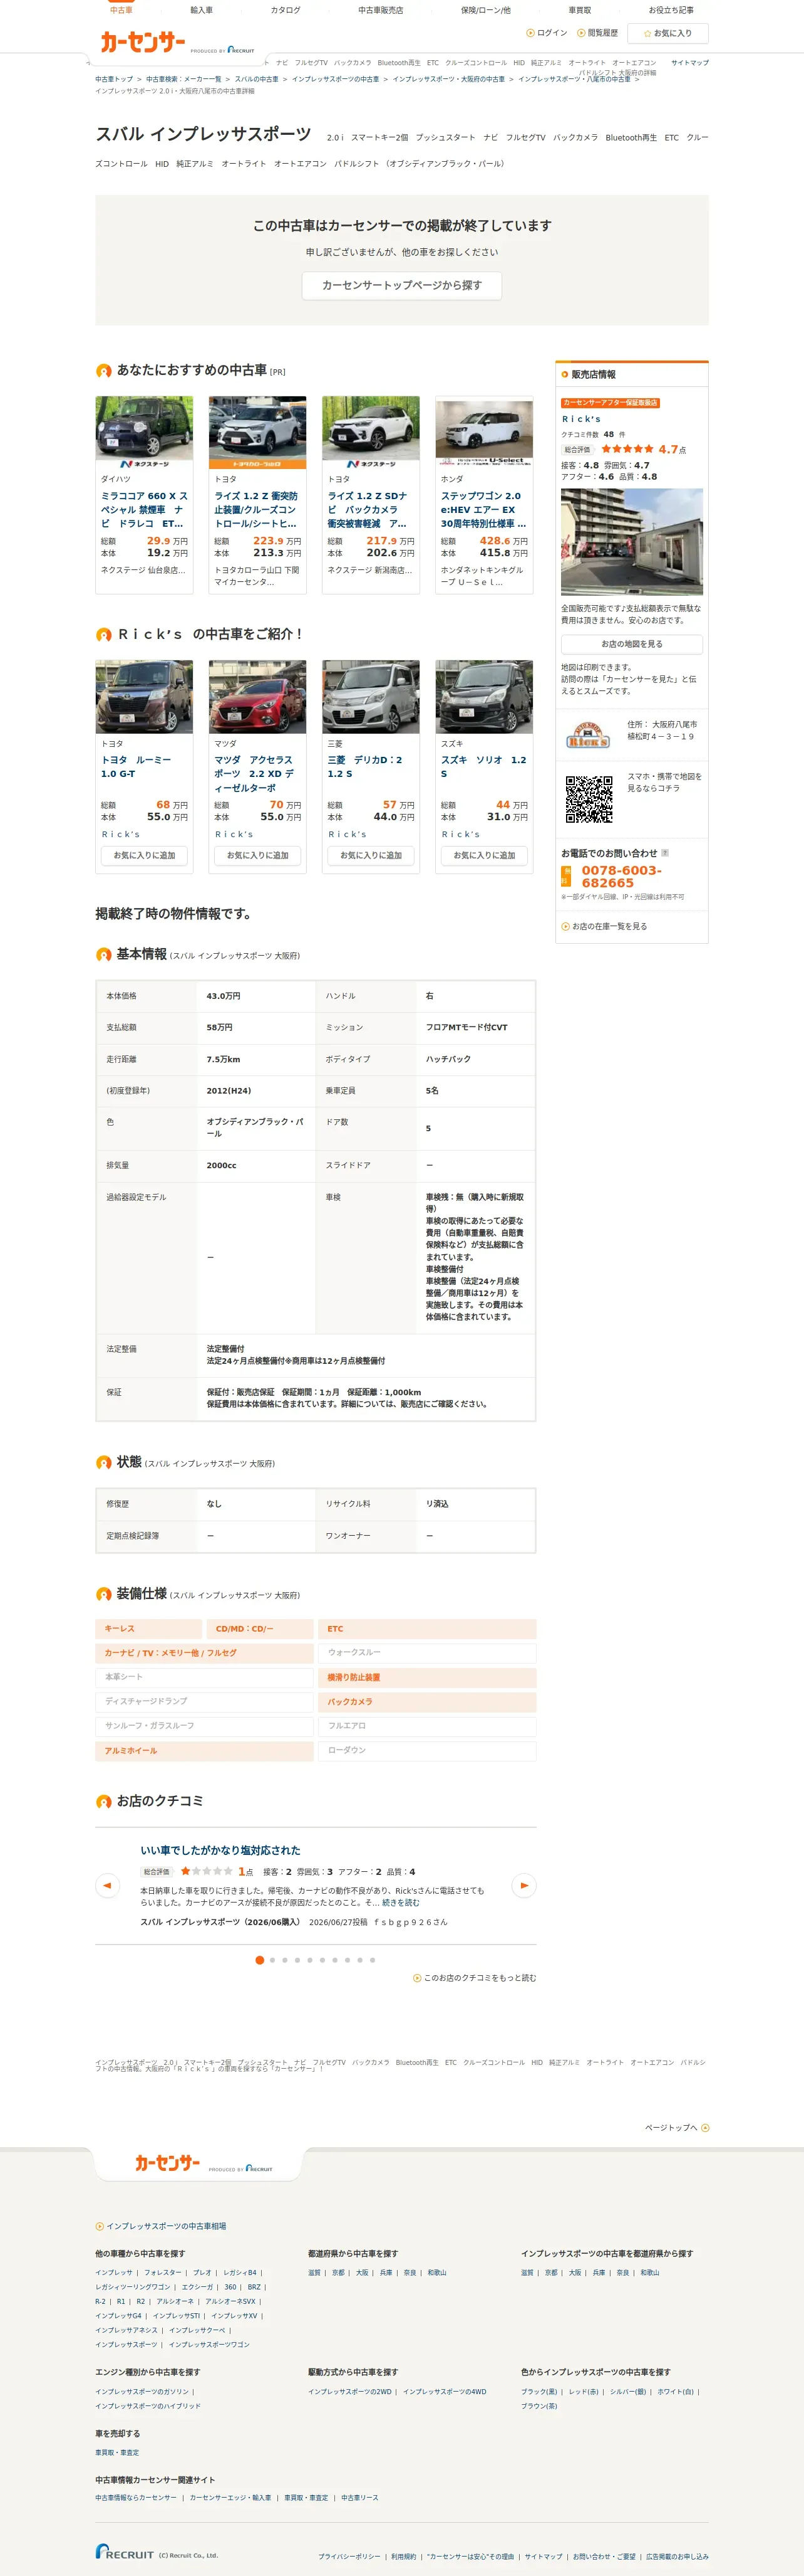The image size is (804, 2576).
Task: Open 閲覧履歴 browsing history
Action: (597, 33)
